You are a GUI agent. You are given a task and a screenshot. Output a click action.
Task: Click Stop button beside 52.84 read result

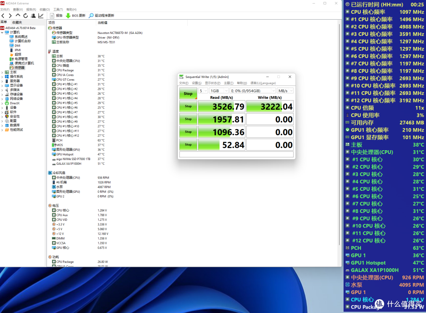[x=188, y=144]
